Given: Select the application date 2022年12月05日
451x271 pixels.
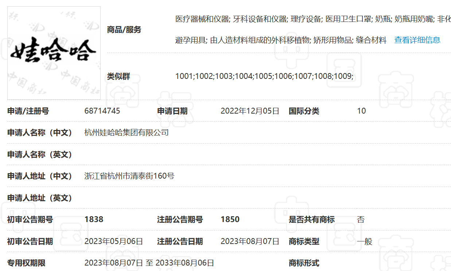Looking at the screenshot, I should 250,111.
